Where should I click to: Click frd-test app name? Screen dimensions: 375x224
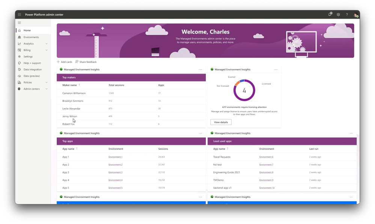(x=217, y=165)
